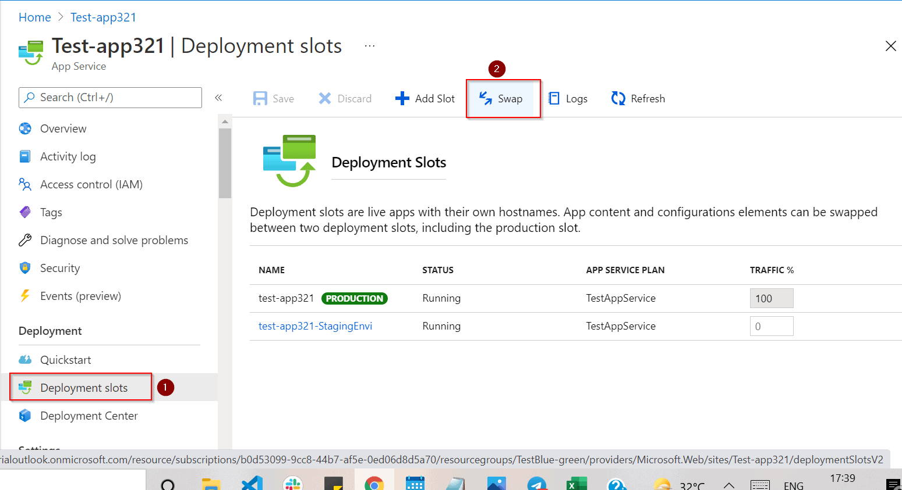Open Events (preview) in sidebar
Screen dimensions: 902x490
click(x=80, y=296)
